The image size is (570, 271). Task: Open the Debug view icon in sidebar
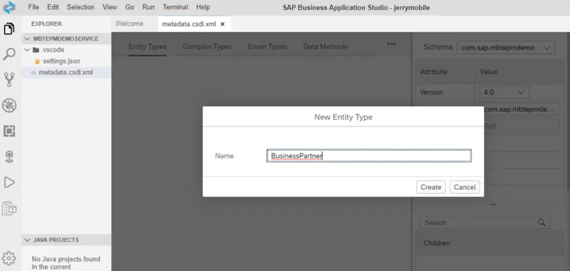pos(9,105)
